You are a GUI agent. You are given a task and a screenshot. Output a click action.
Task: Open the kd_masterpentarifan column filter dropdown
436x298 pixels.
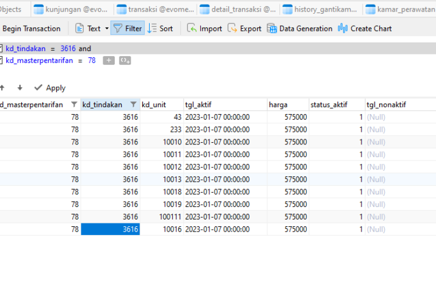74,104
